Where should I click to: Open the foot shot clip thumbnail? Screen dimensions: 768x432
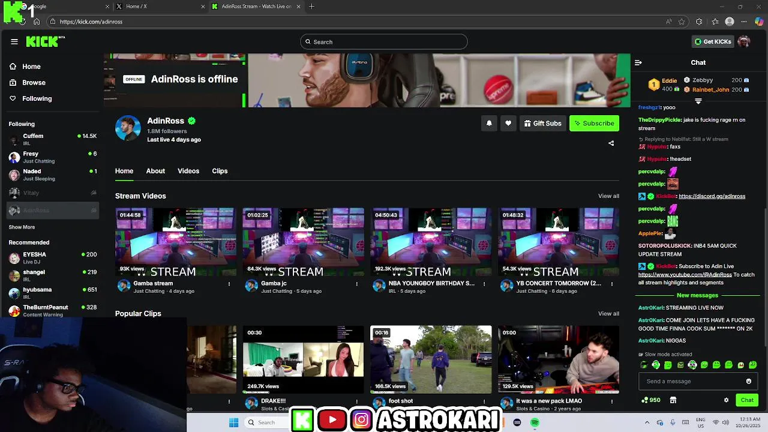coord(431,359)
